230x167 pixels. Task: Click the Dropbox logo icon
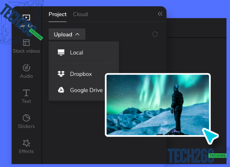pyautogui.click(x=61, y=74)
